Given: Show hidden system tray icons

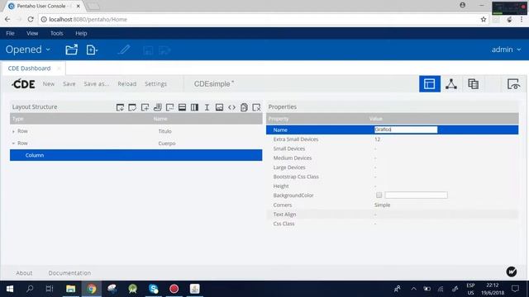Looking at the screenshot, I should pyautogui.click(x=413, y=289).
